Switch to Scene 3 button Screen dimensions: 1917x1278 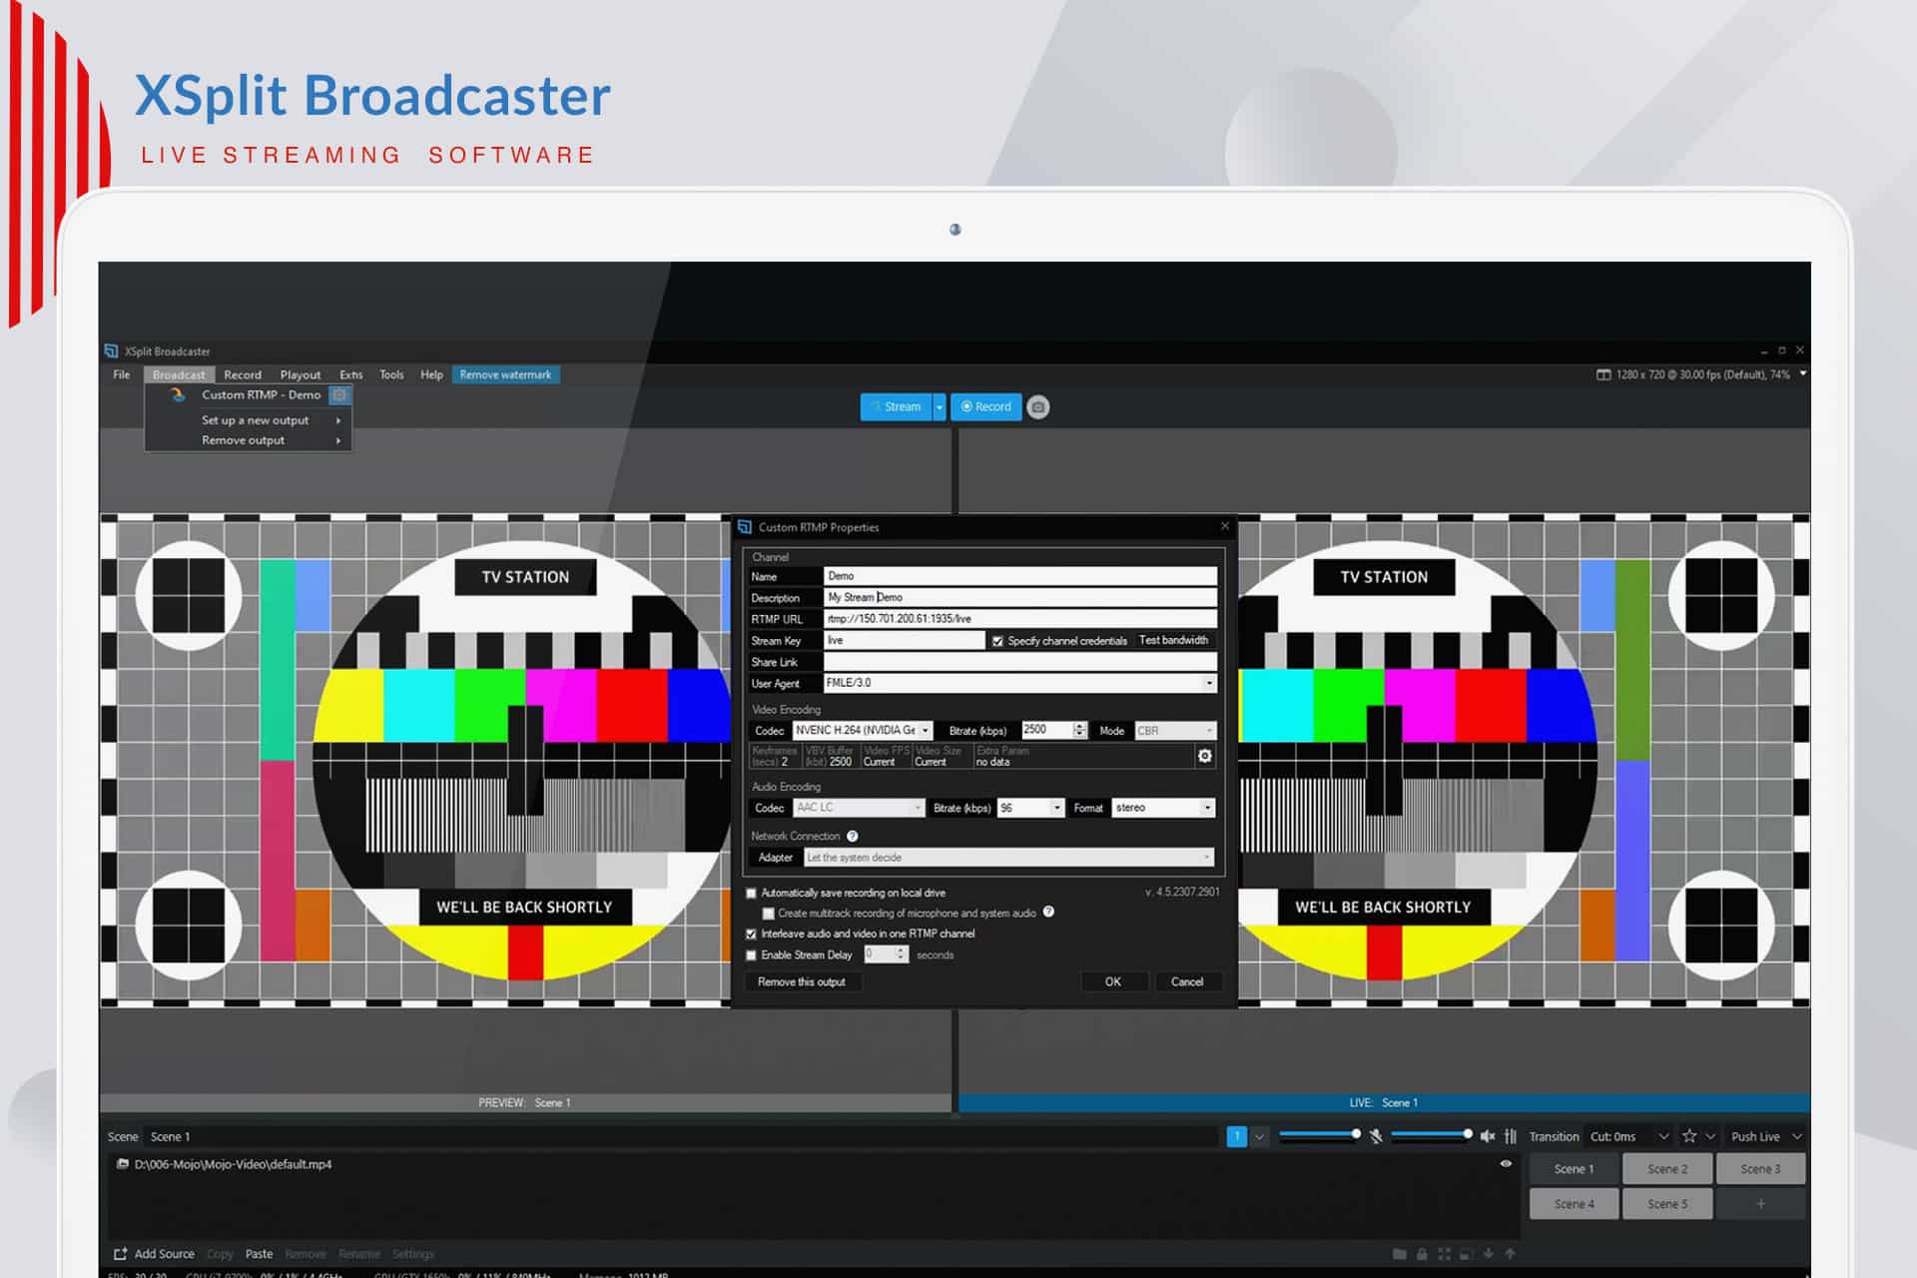click(x=1760, y=1169)
